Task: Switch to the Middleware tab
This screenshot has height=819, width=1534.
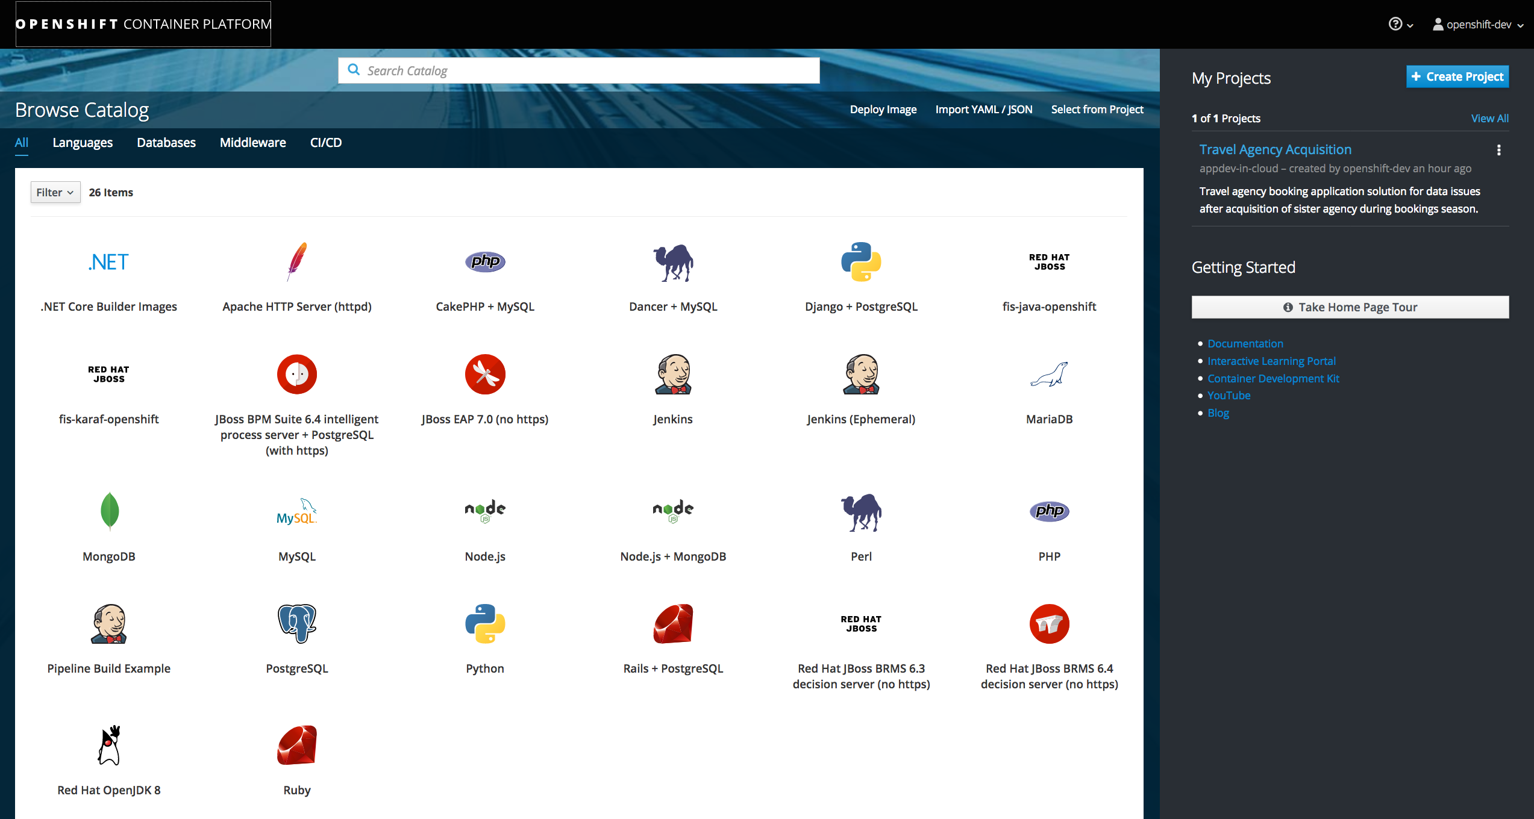Action: (252, 143)
